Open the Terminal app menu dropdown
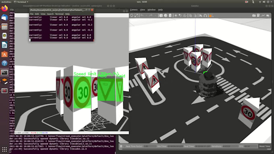 tap(21, 2)
